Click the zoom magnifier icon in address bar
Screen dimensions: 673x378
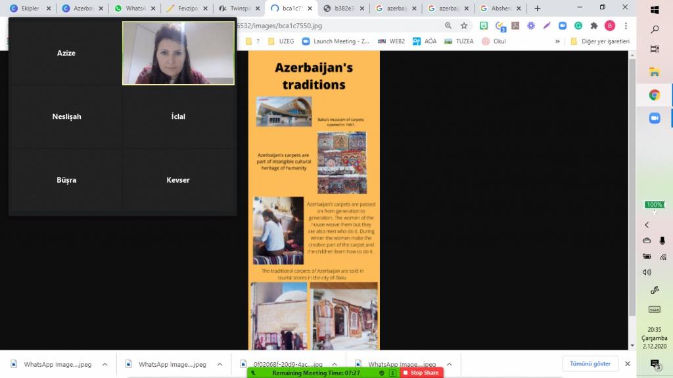pyautogui.click(x=448, y=26)
